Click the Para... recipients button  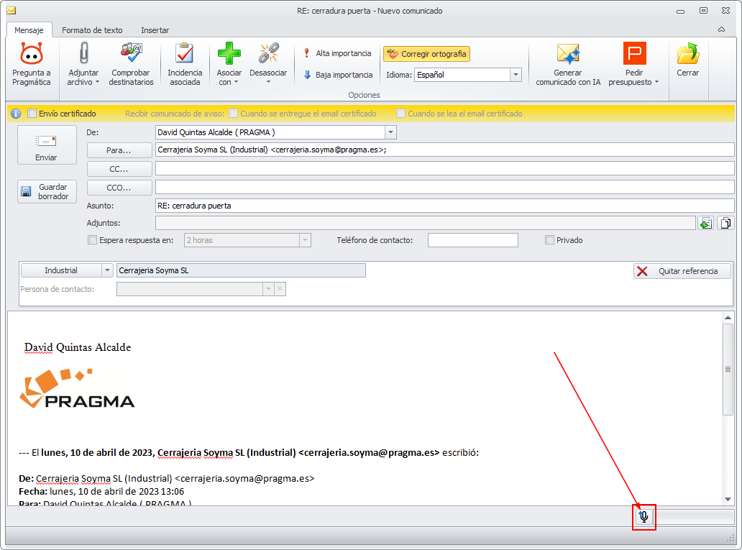(119, 150)
